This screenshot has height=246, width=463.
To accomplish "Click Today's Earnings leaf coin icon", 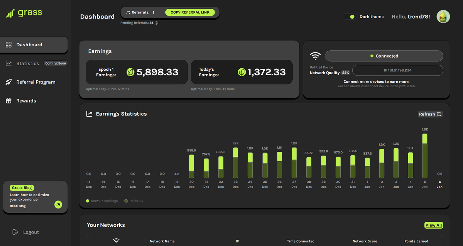I will coord(242,72).
